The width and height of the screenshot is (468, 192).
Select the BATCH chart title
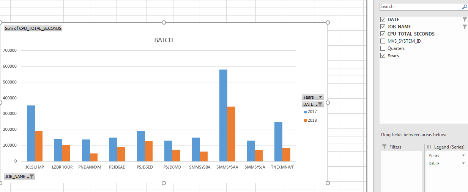164,40
